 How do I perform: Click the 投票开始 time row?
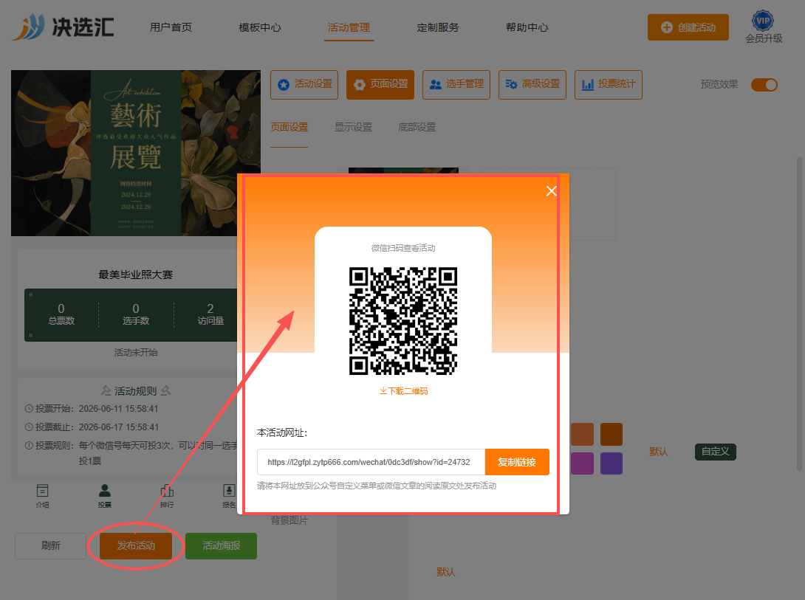point(92,409)
